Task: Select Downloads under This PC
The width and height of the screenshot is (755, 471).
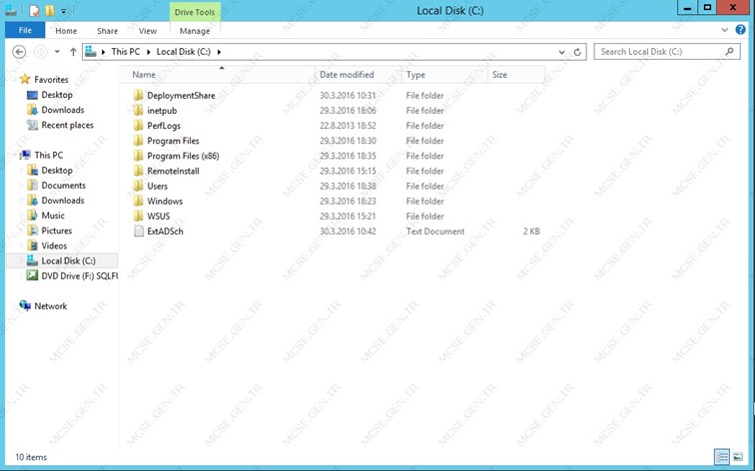Action: click(63, 201)
